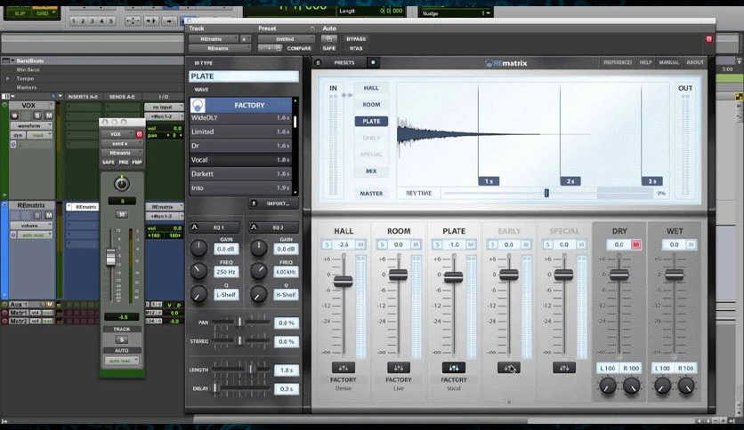The image size is (744, 430).
Task: Click the Auto copy settings icon above SAFE
Action: [x=328, y=39]
